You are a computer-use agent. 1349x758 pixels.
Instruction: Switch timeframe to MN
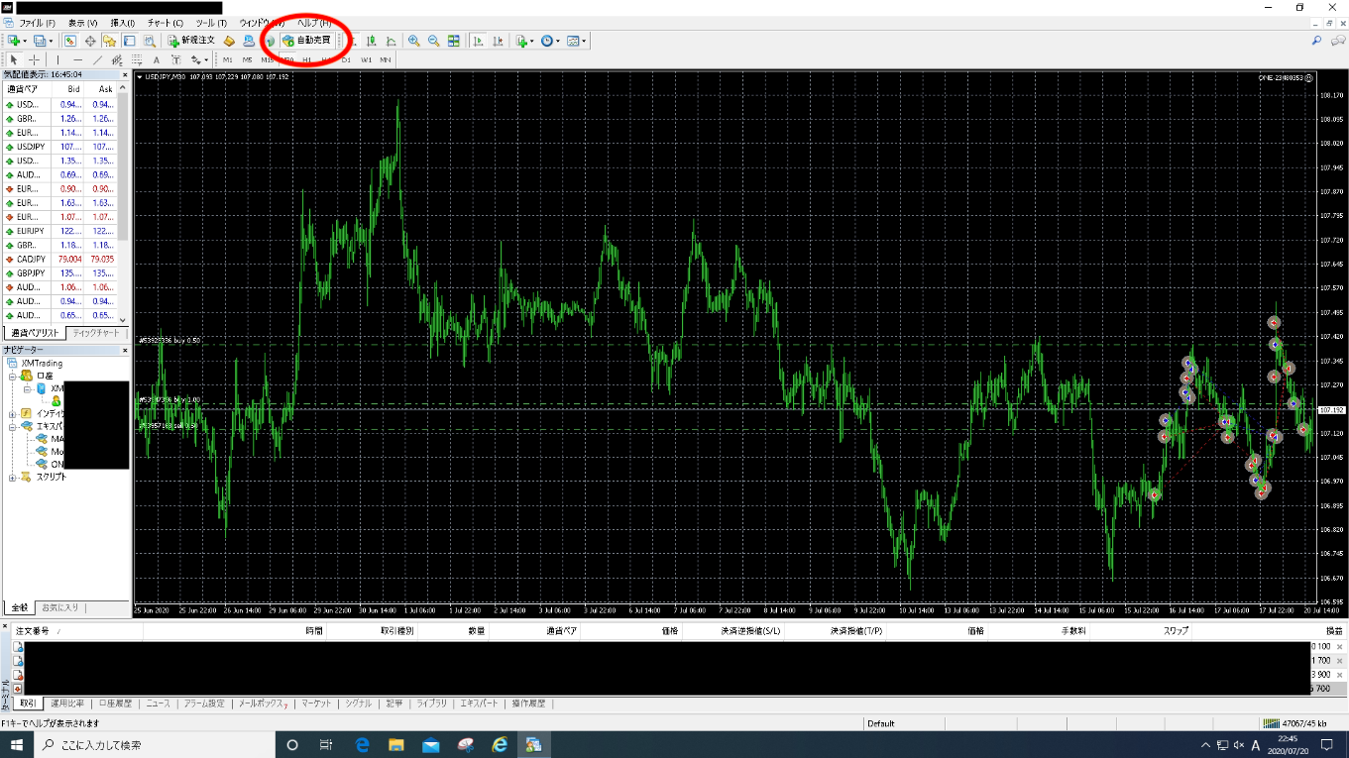pos(385,59)
